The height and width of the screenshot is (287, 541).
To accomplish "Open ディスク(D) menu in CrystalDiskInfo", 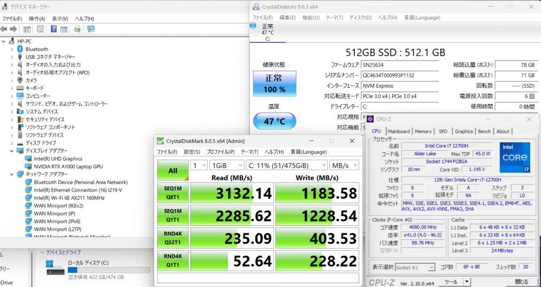I will [x=360, y=18].
